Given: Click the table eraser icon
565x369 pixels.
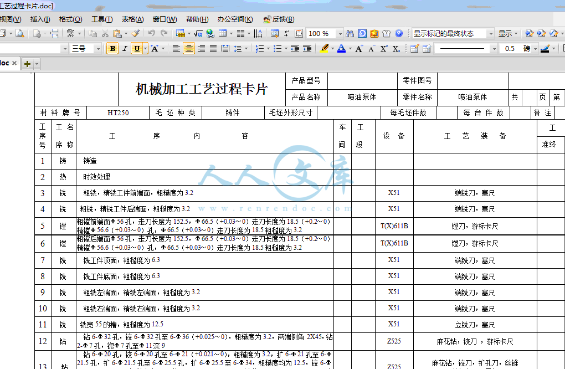Looking at the screenshot, I should 427,49.
